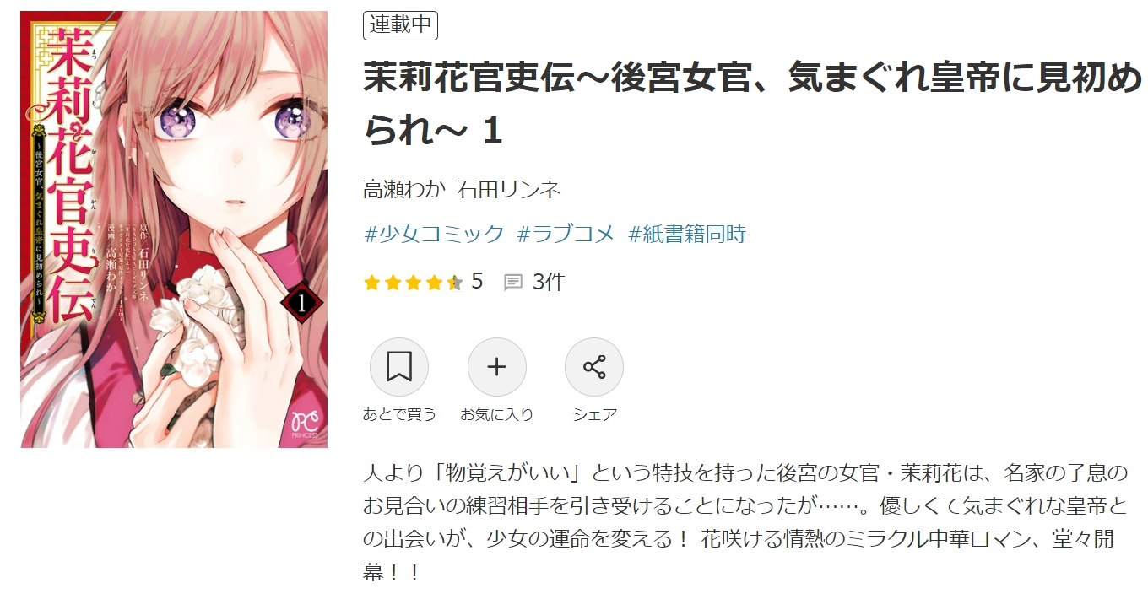This screenshot has width=1148, height=599.
Task: Open the 茉莉花官吏伝 cover image
Action: point(174,229)
